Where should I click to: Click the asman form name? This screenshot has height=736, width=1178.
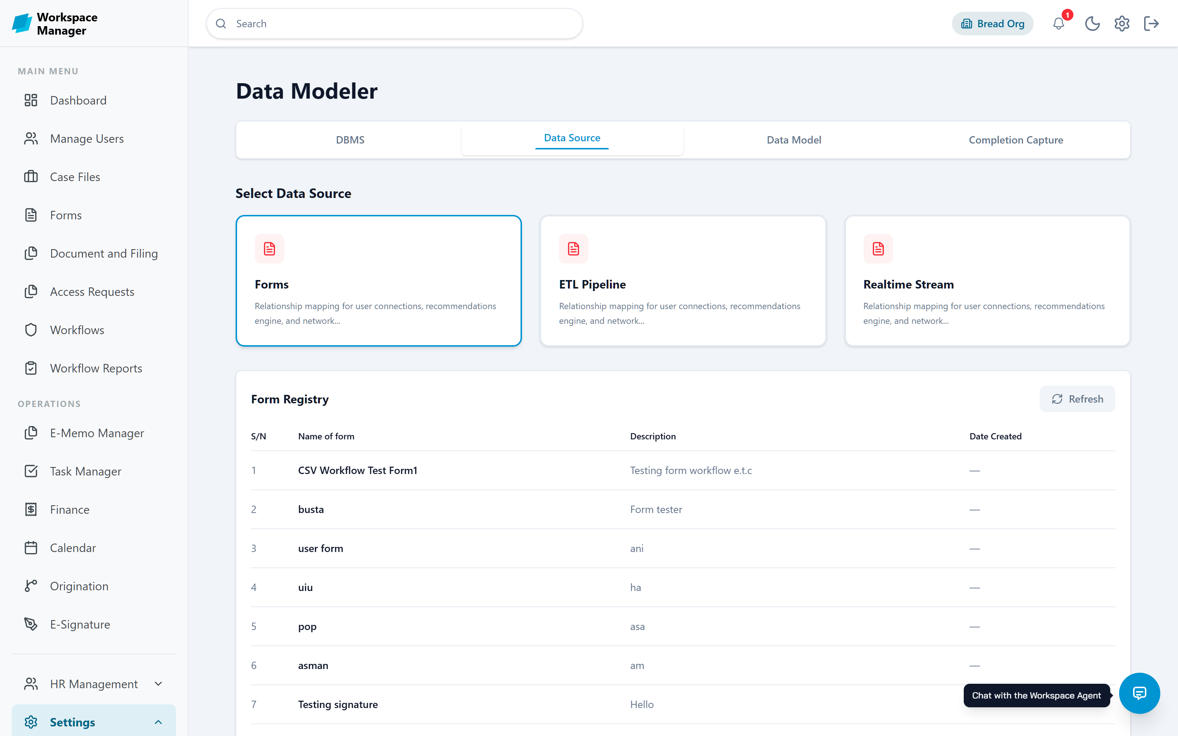pyautogui.click(x=313, y=665)
